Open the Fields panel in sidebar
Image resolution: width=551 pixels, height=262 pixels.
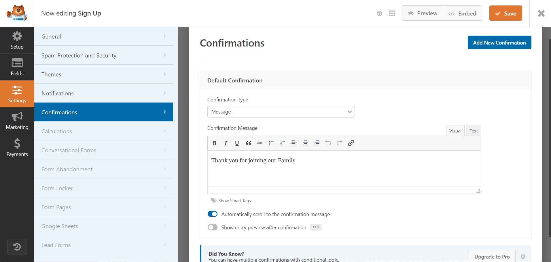tap(17, 67)
